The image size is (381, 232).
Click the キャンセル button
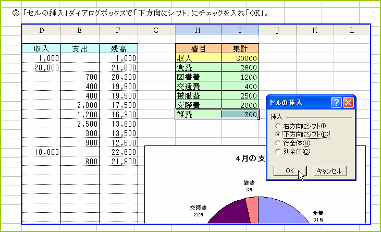click(329, 171)
